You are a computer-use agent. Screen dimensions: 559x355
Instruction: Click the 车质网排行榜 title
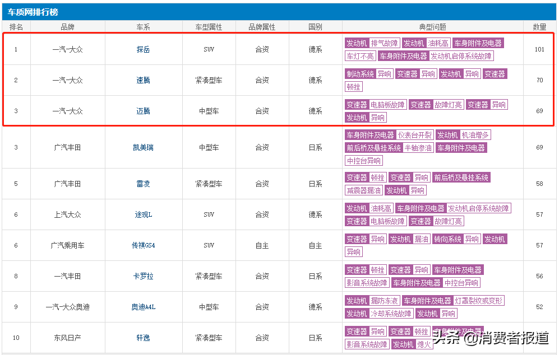click(33, 12)
